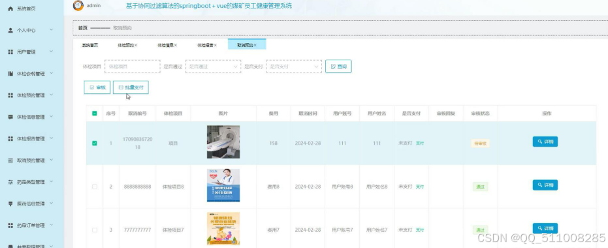This screenshot has height=248, width=608.
Task: Click the person icon beside 个人中心
Action: click(10, 30)
